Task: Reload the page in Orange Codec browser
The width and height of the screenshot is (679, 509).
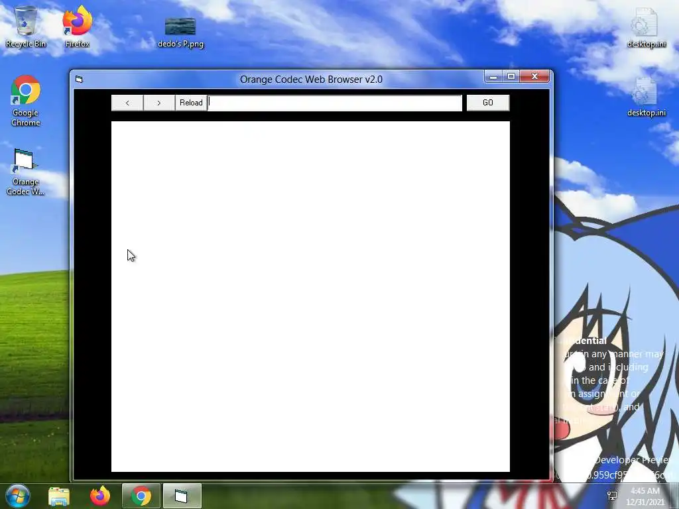Action: (x=191, y=103)
